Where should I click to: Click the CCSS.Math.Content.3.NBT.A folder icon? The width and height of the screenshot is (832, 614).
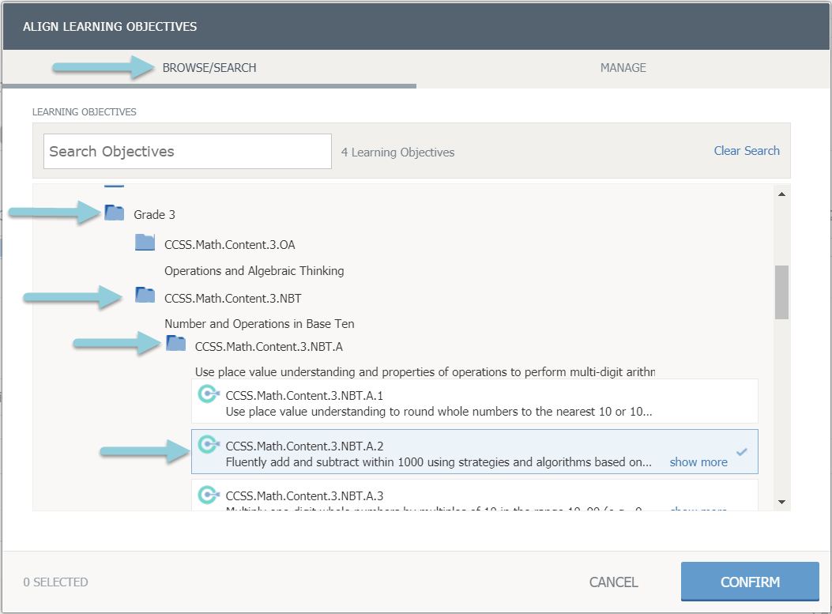pyautogui.click(x=176, y=345)
